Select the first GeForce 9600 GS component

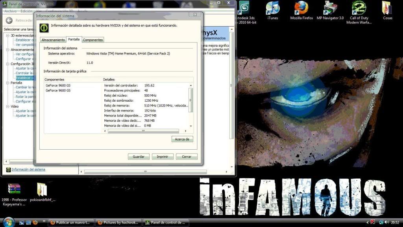coord(58,85)
